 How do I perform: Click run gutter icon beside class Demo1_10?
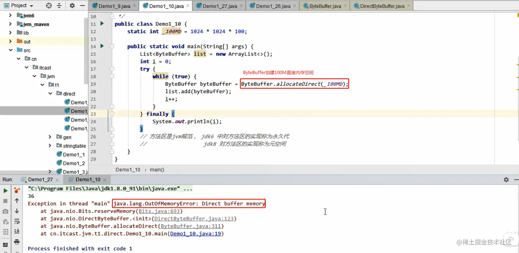pos(102,24)
